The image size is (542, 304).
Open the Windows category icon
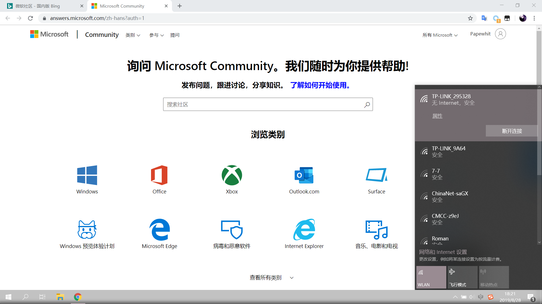point(87,175)
